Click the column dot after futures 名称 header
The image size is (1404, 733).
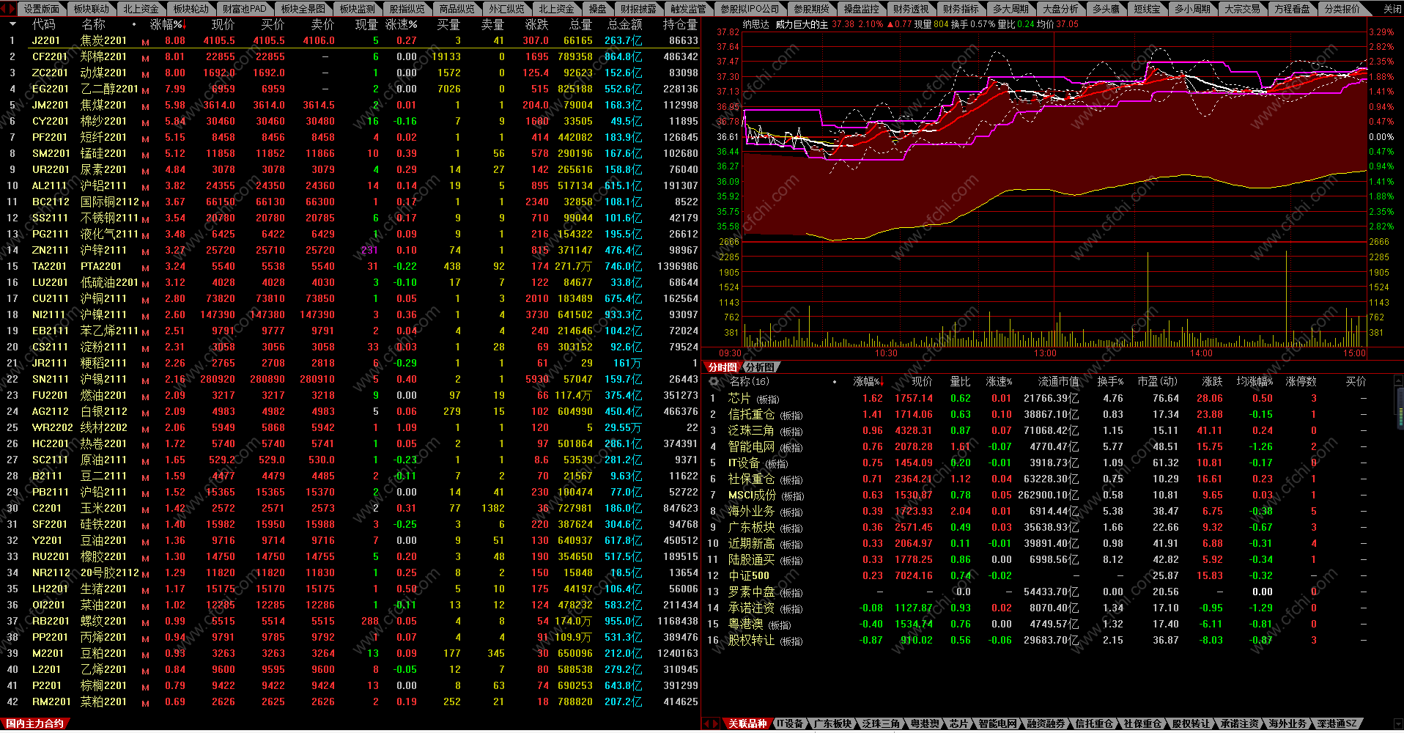click(134, 25)
